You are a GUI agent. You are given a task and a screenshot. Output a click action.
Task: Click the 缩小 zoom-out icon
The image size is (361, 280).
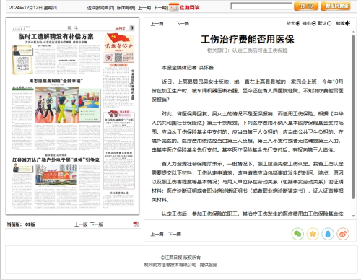tap(313, 23)
